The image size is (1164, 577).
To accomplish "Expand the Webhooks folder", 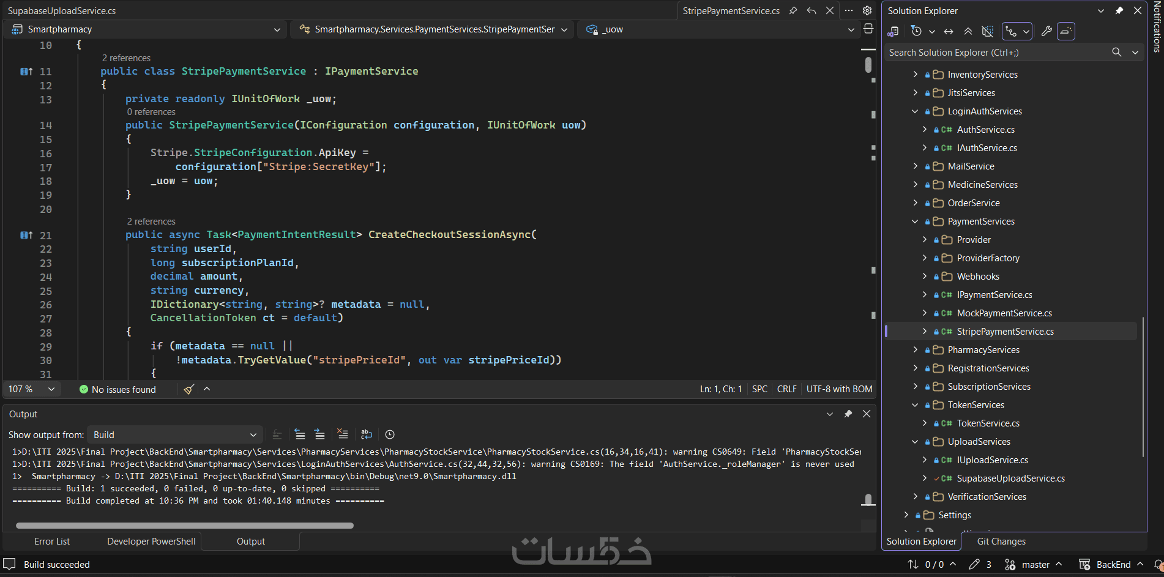I will coord(925,277).
